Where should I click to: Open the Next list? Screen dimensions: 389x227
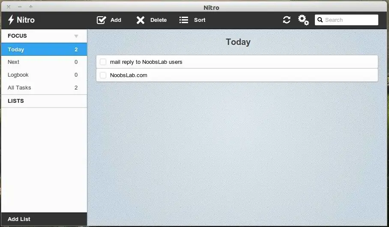click(x=44, y=62)
